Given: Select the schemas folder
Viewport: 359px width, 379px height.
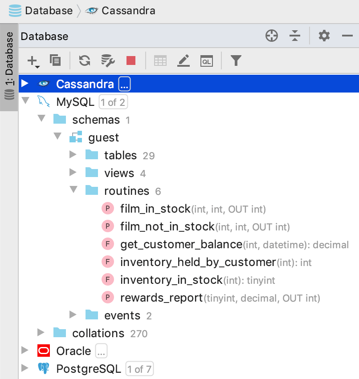Looking at the screenshot, I should (189, 120).
